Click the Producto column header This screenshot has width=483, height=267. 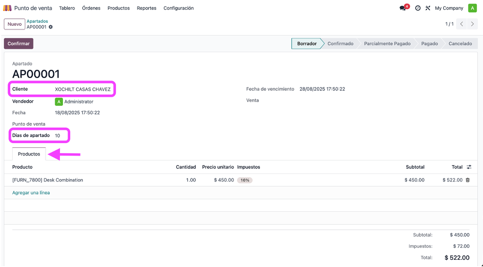coord(22,167)
